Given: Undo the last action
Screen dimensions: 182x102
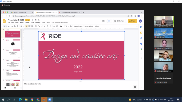Looking at the screenshot, I should coord(9,26).
